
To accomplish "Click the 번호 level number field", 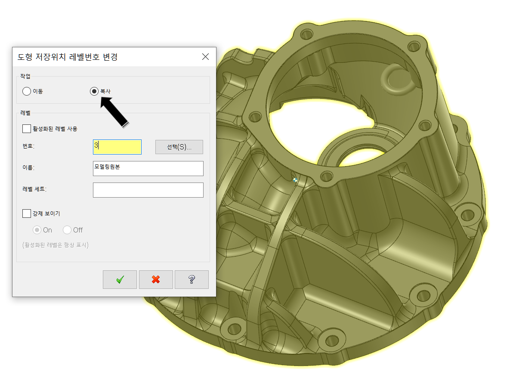I will coord(117,147).
